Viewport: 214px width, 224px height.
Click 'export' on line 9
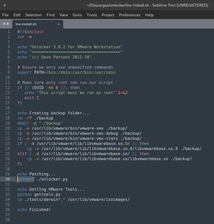point(24,72)
